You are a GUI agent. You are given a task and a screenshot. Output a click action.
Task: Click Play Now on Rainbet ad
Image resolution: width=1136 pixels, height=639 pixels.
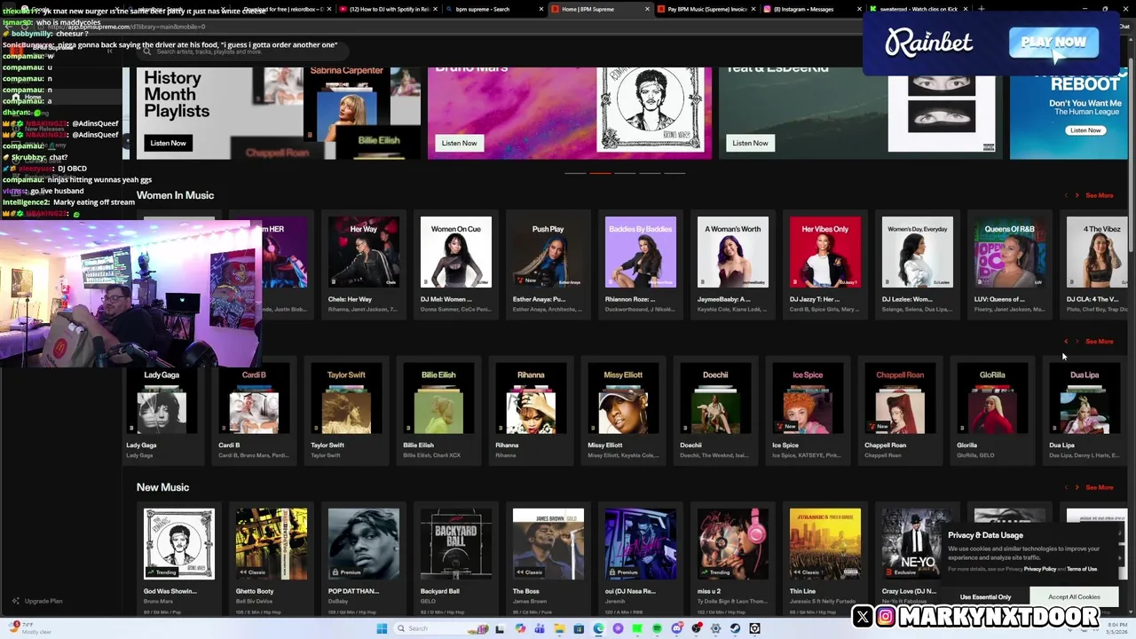1053,42
